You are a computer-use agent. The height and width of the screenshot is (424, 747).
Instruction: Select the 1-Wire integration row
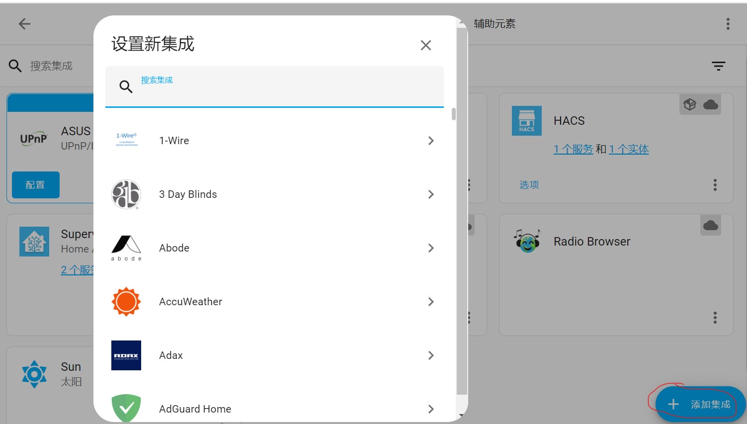tap(274, 141)
